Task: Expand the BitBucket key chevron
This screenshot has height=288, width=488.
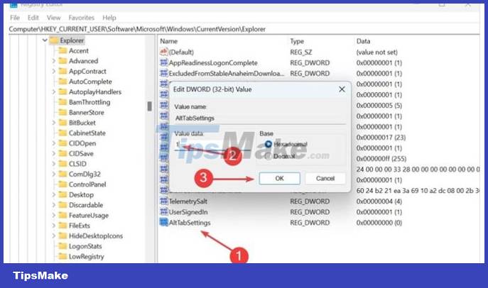Action: click(53, 123)
